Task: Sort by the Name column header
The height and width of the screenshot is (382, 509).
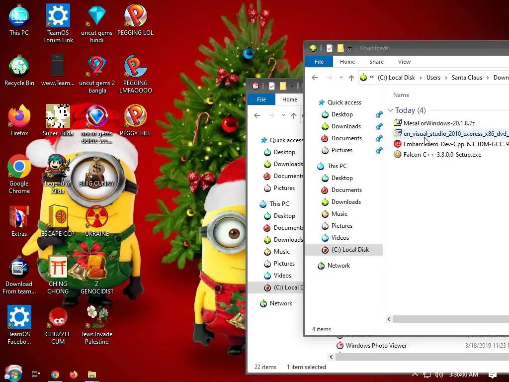Action: click(401, 95)
